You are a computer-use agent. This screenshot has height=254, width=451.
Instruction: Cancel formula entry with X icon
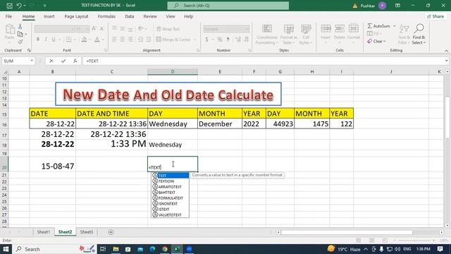(x=51, y=61)
